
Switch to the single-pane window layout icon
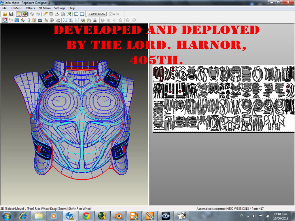coord(82,14)
